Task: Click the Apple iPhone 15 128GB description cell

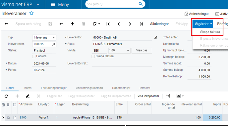Action: pos(93,118)
